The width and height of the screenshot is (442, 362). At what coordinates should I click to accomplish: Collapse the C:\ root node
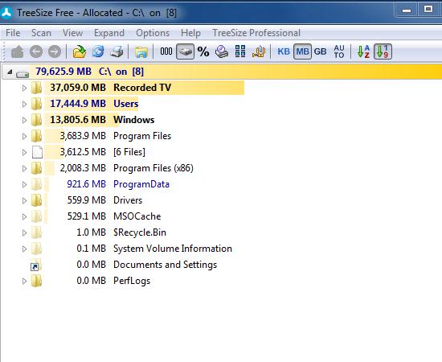(10, 72)
